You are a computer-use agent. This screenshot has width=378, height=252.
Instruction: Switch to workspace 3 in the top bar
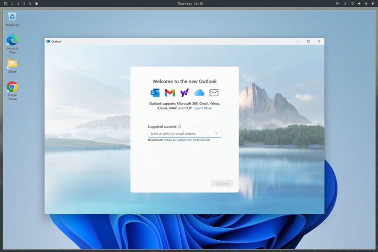click(24, 3)
